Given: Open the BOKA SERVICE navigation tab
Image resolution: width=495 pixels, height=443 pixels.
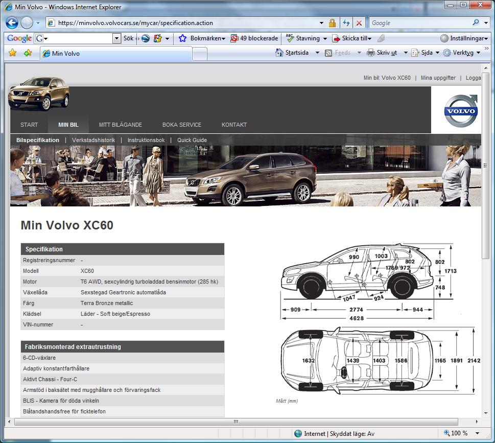Looking at the screenshot, I should tap(182, 125).
